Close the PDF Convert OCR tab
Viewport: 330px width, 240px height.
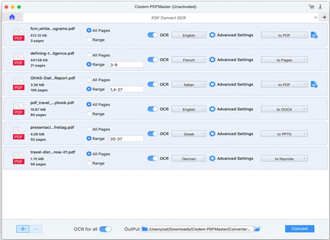point(316,17)
